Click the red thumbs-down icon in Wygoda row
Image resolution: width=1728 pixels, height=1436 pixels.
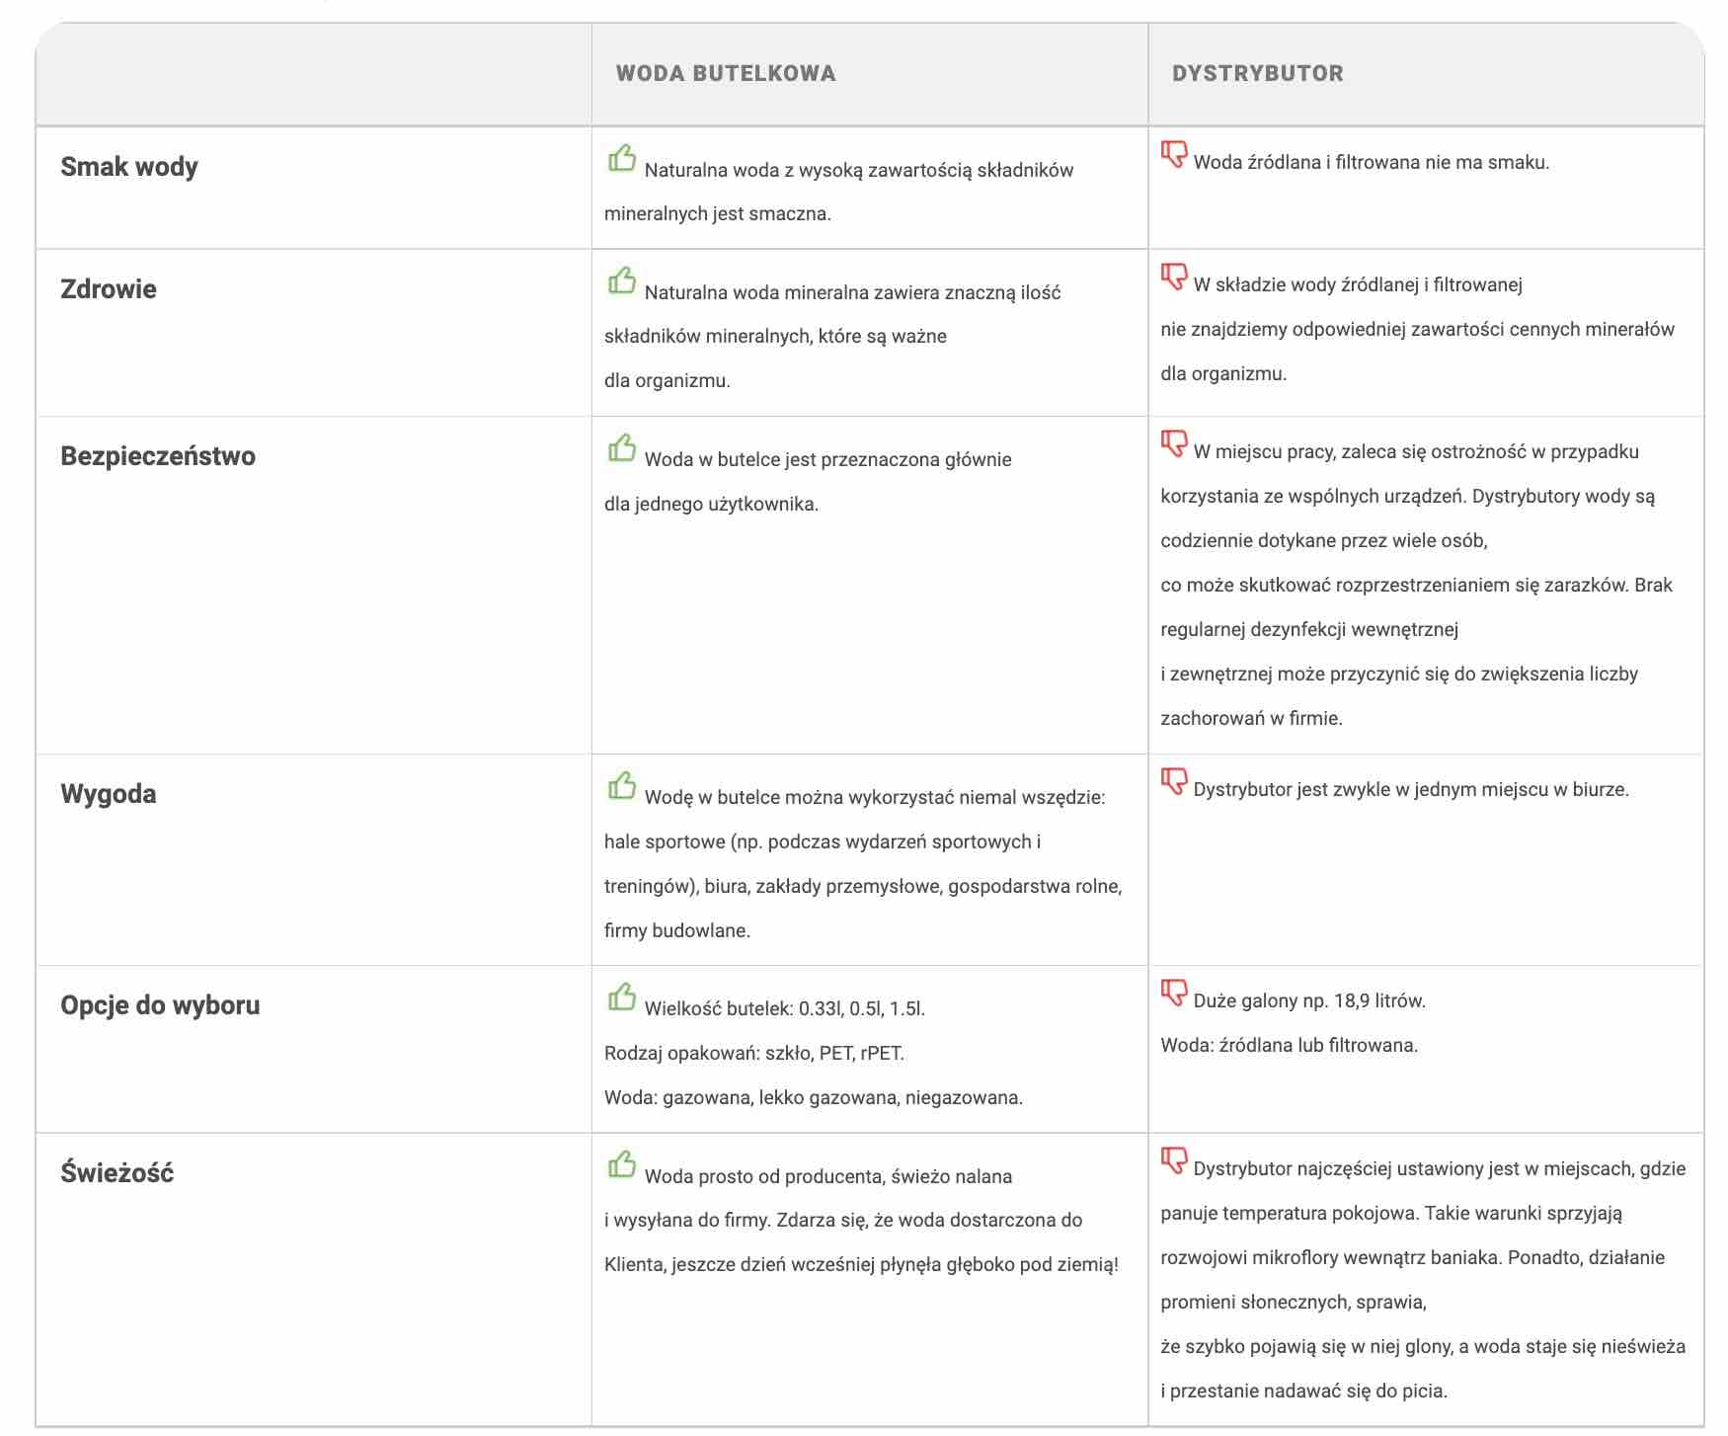click(1174, 781)
